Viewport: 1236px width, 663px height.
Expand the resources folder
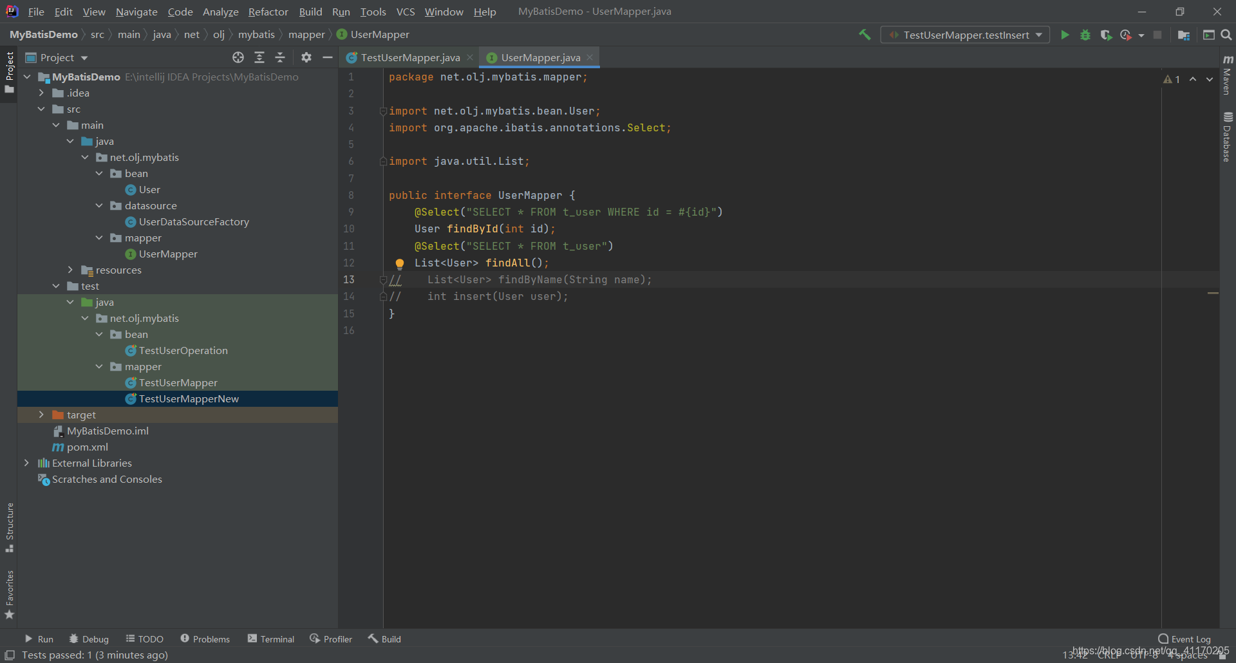pyautogui.click(x=70, y=270)
